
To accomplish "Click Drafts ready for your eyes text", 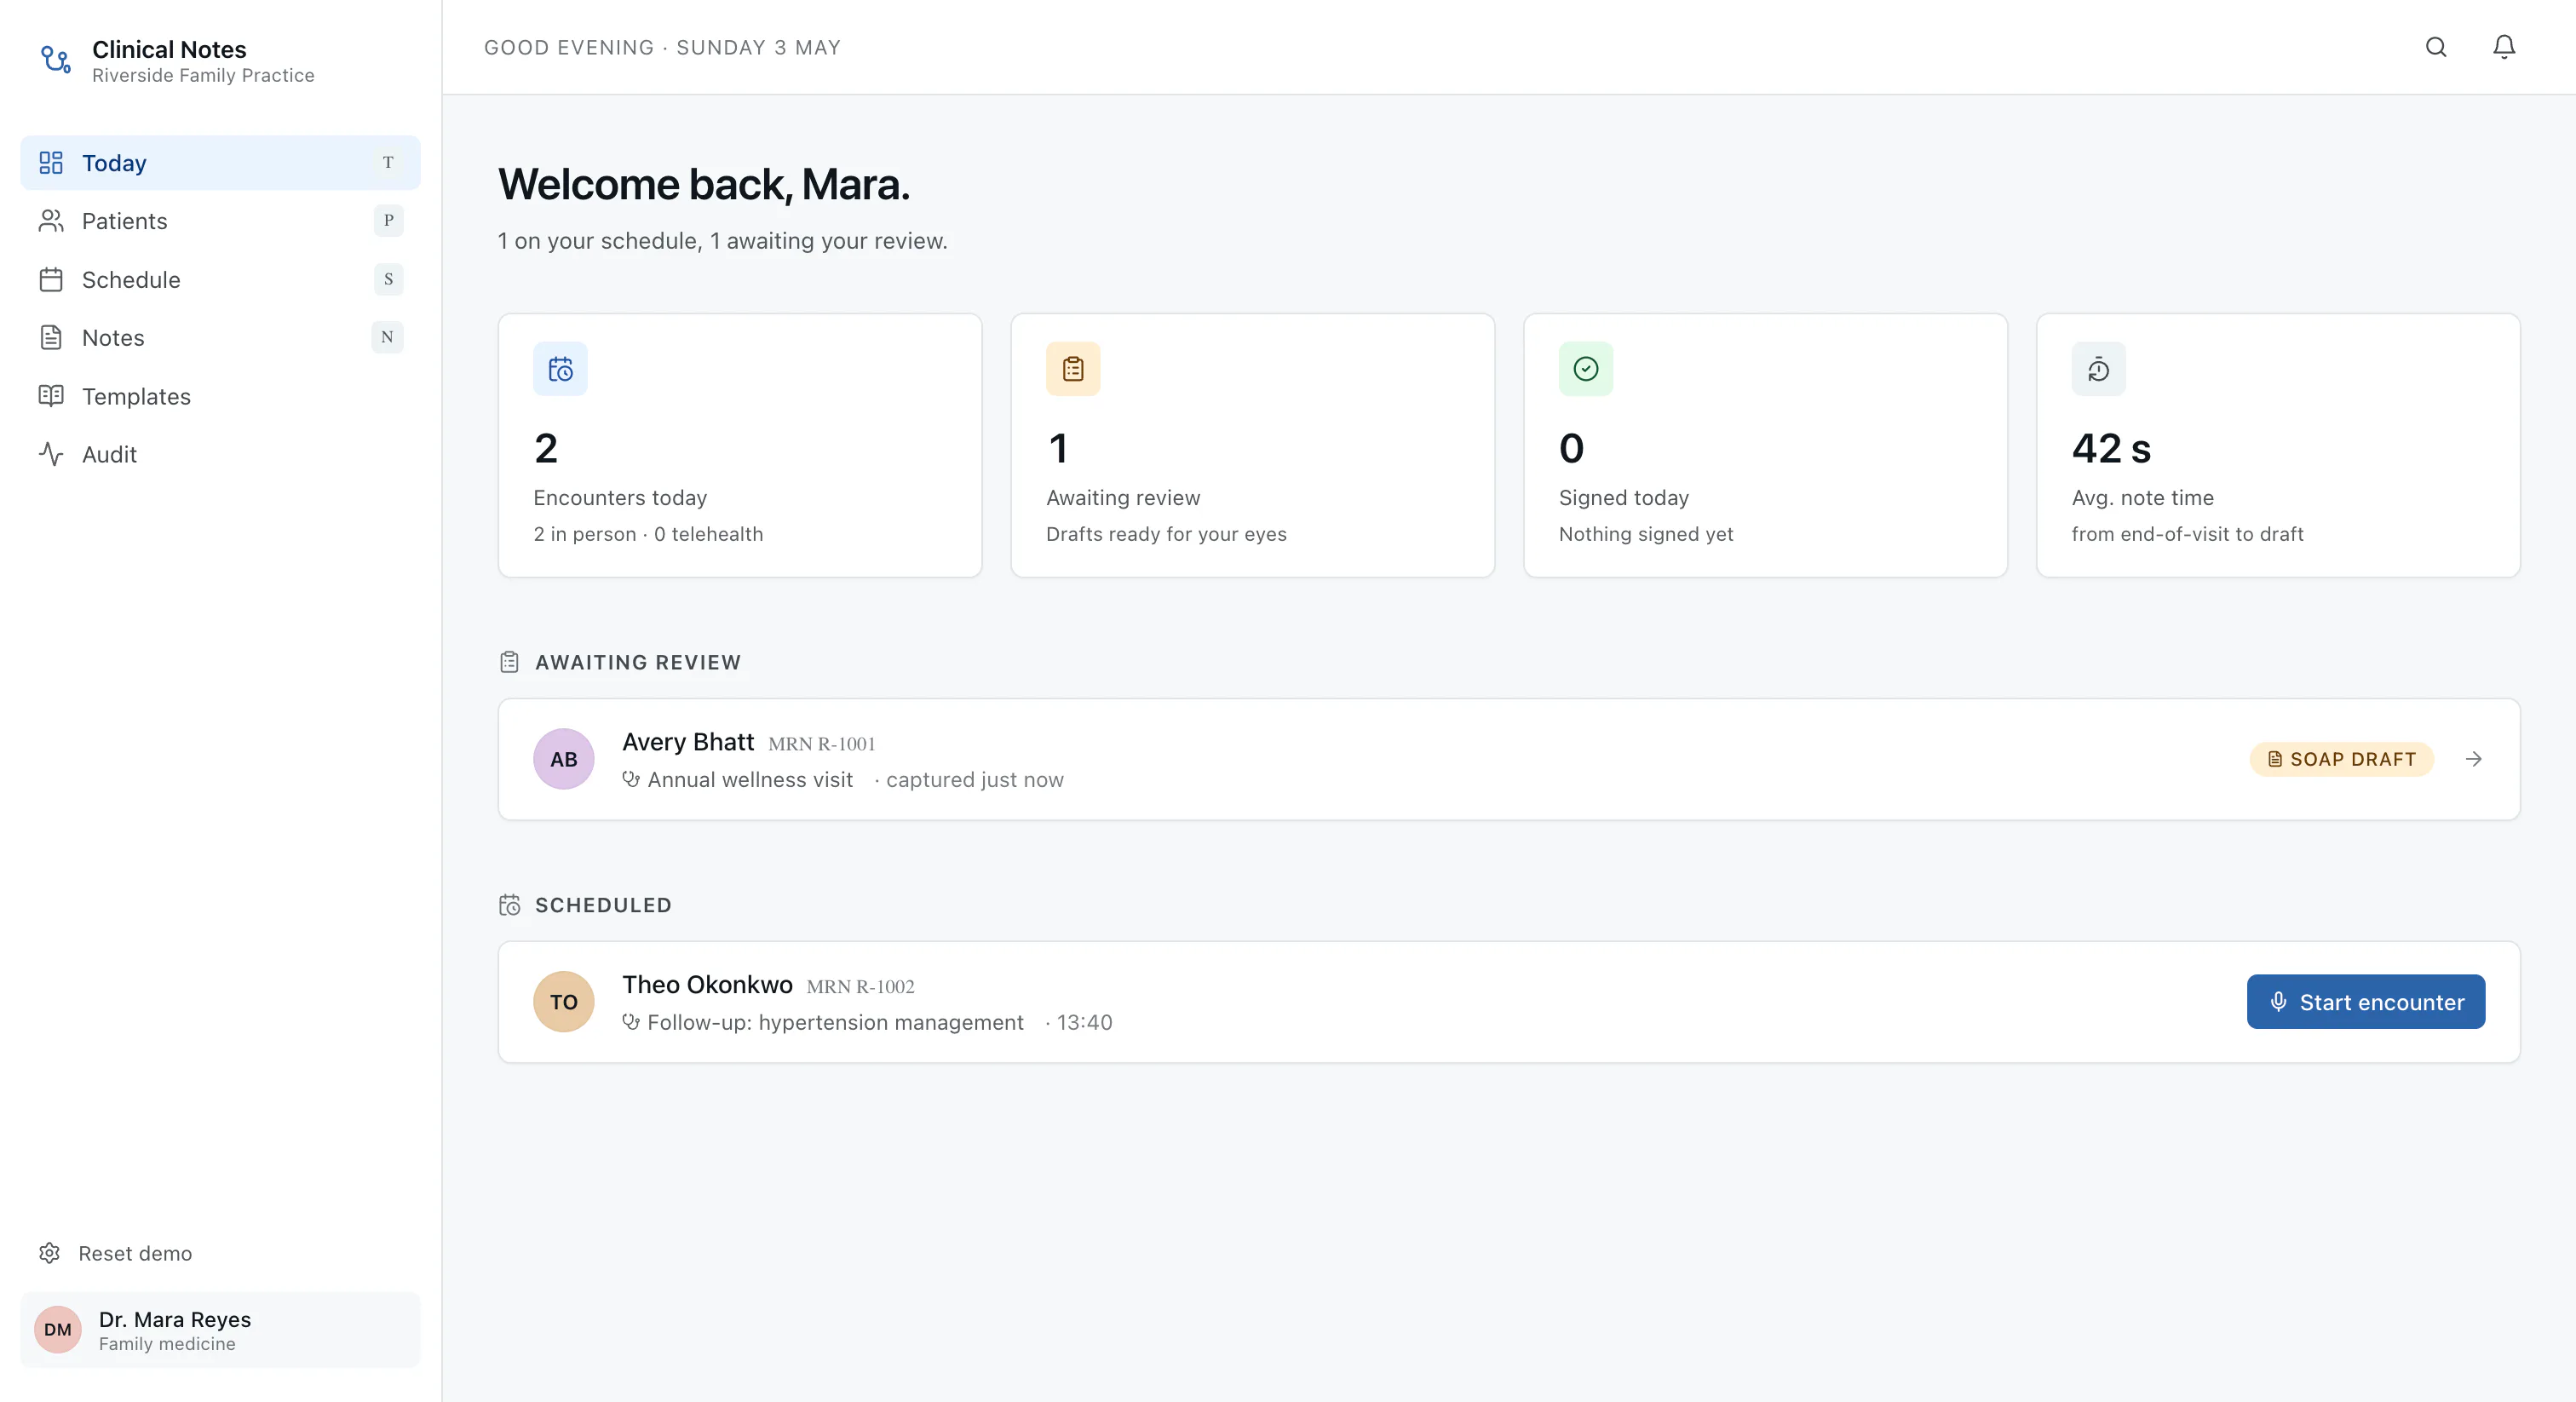I will (x=1166, y=534).
